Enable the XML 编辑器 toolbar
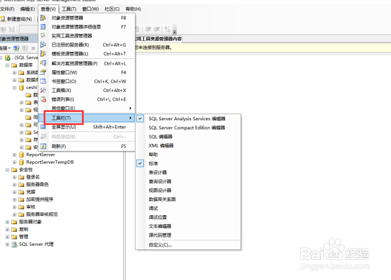The image size is (391, 280). [161, 146]
